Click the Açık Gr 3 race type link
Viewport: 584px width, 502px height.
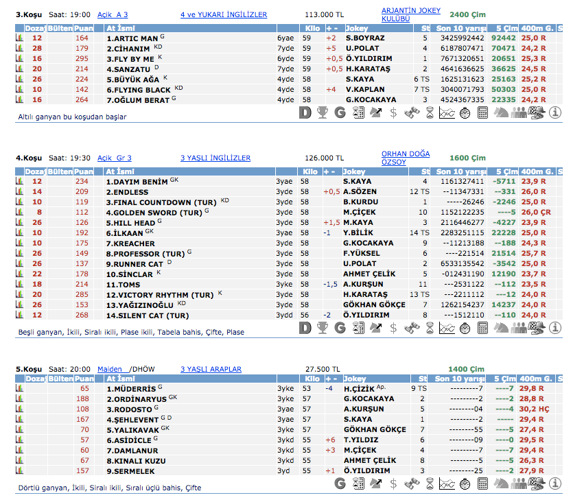tap(115, 158)
